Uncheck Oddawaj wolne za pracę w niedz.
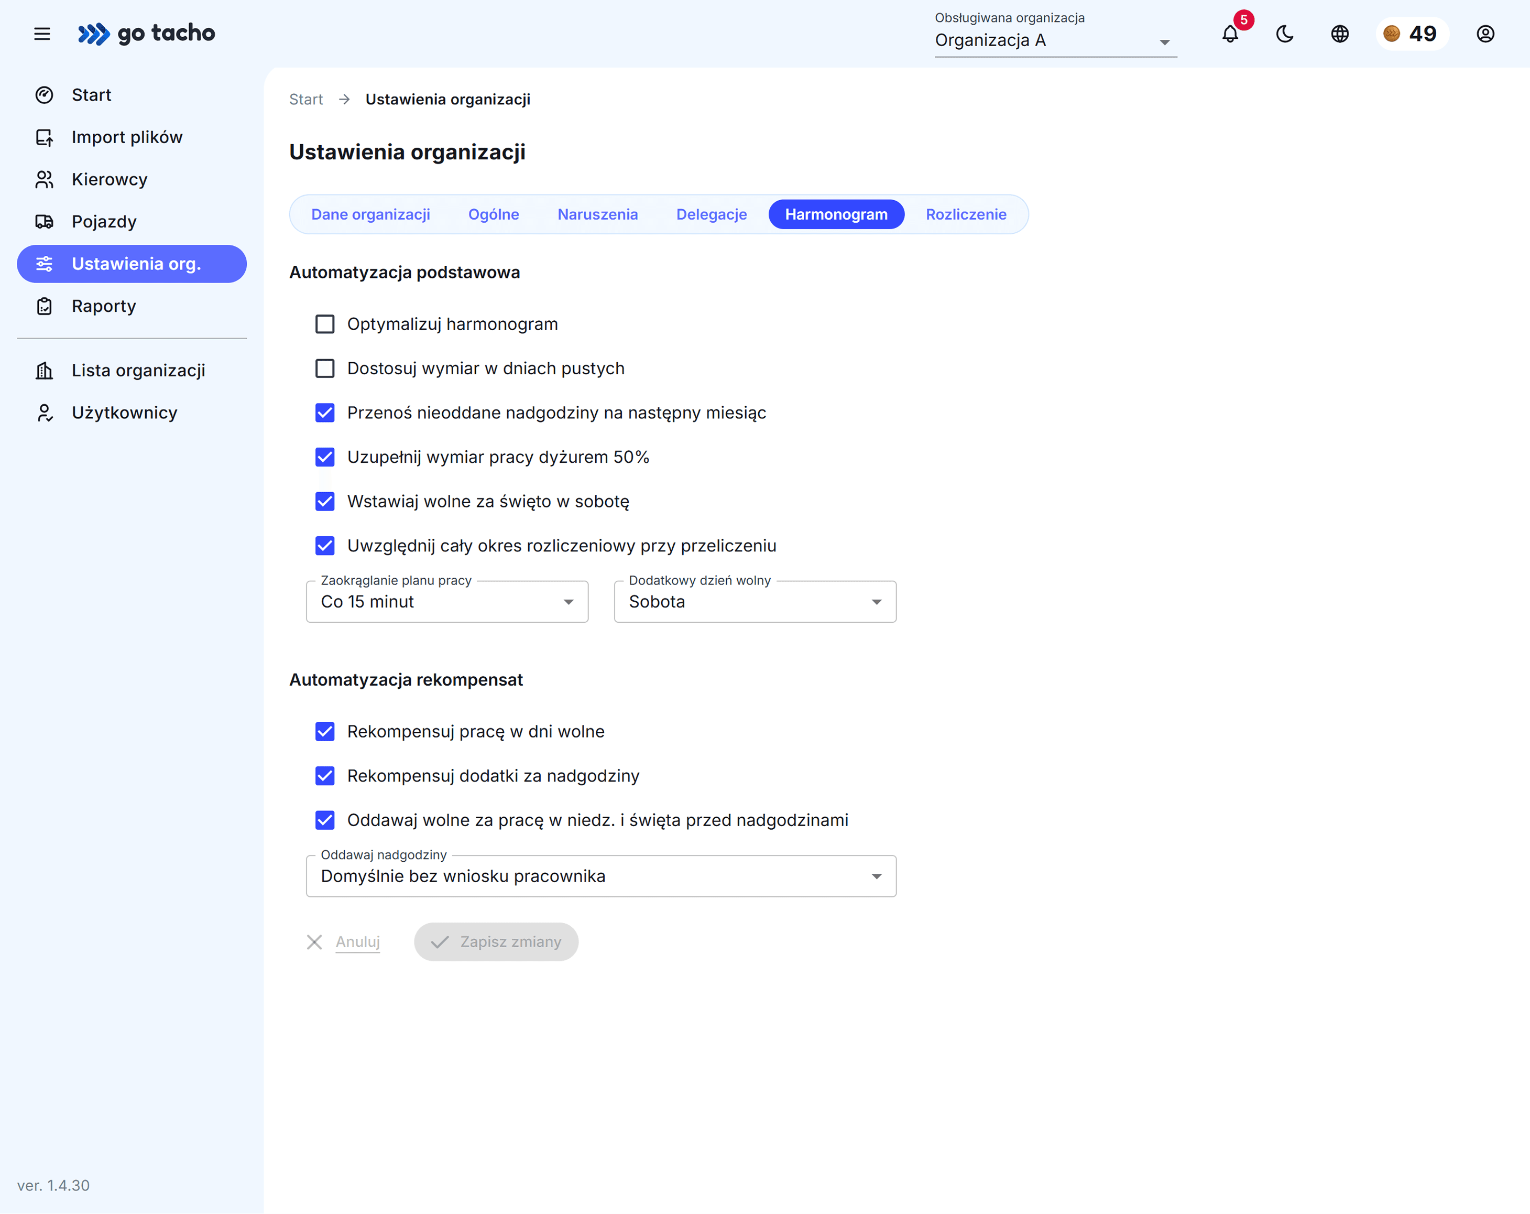The image size is (1530, 1214). pos(325,821)
